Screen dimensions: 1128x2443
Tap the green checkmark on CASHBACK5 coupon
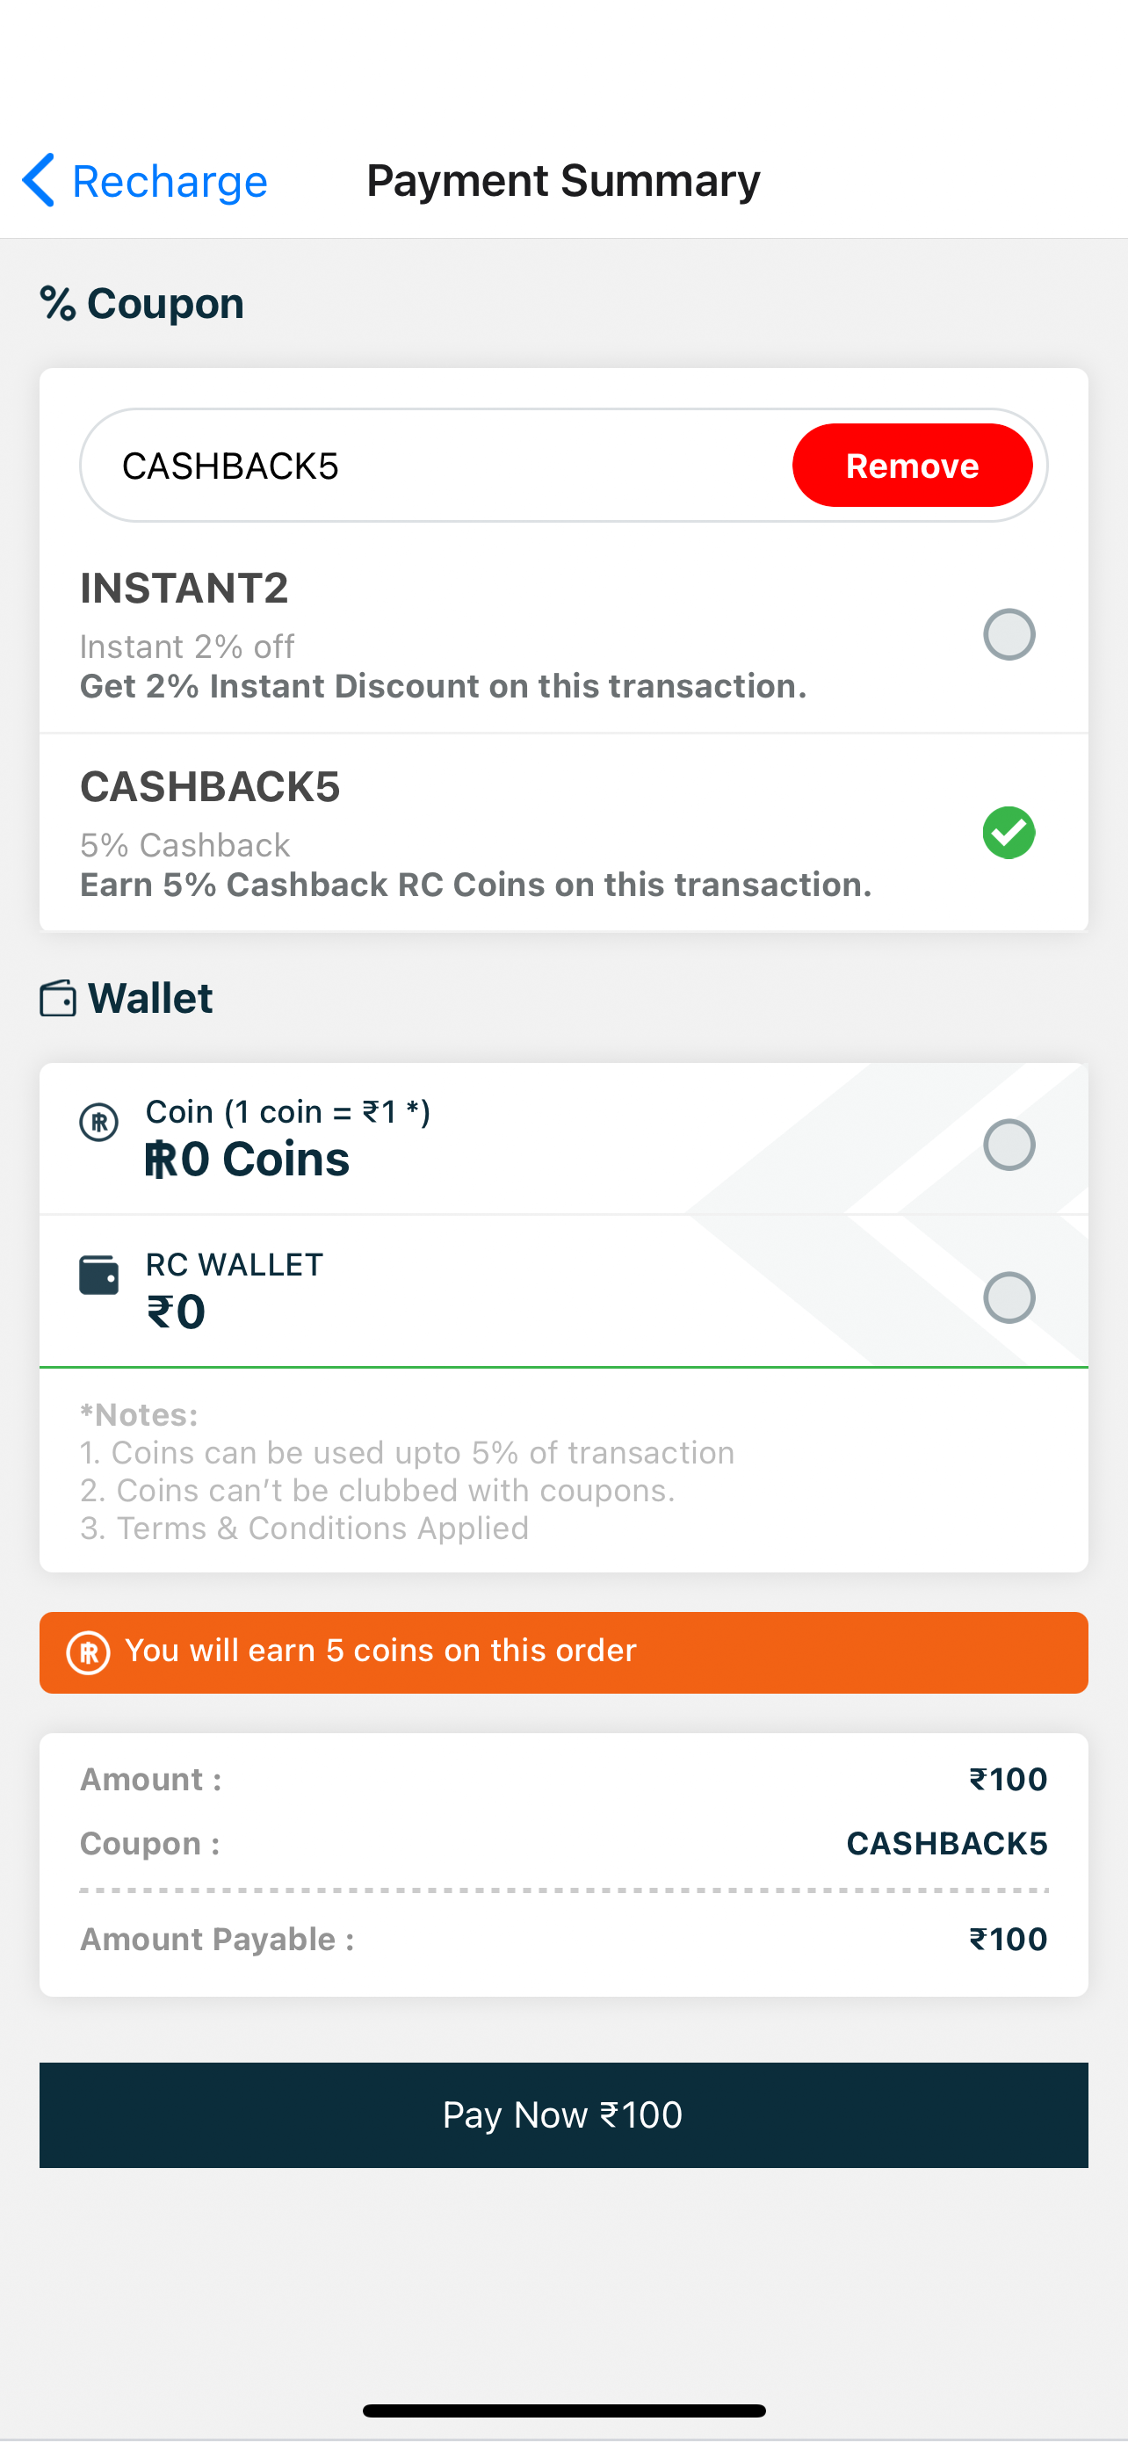[1009, 833]
